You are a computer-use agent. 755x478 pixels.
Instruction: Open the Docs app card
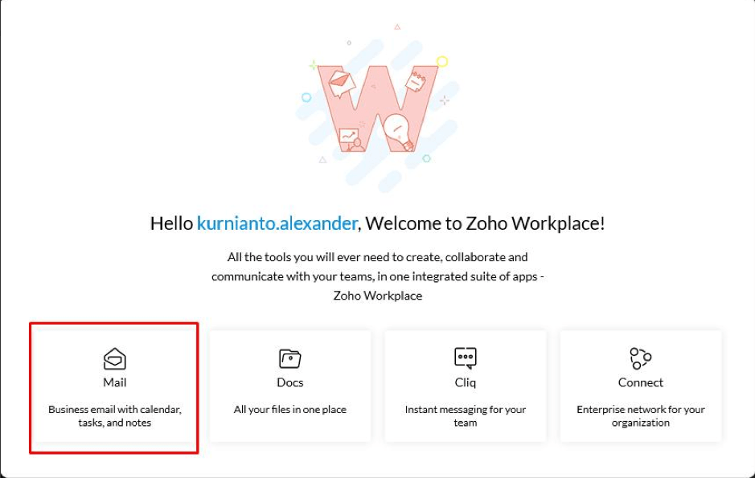tap(289, 386)
